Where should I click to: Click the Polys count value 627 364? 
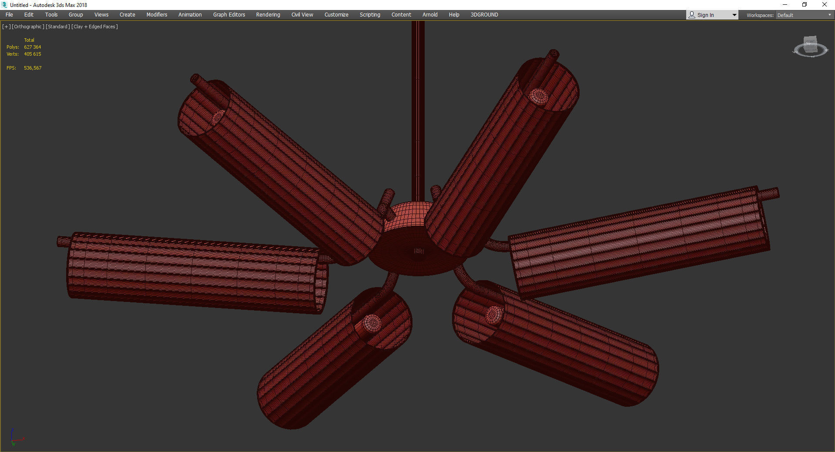click(x=33, y=47)
